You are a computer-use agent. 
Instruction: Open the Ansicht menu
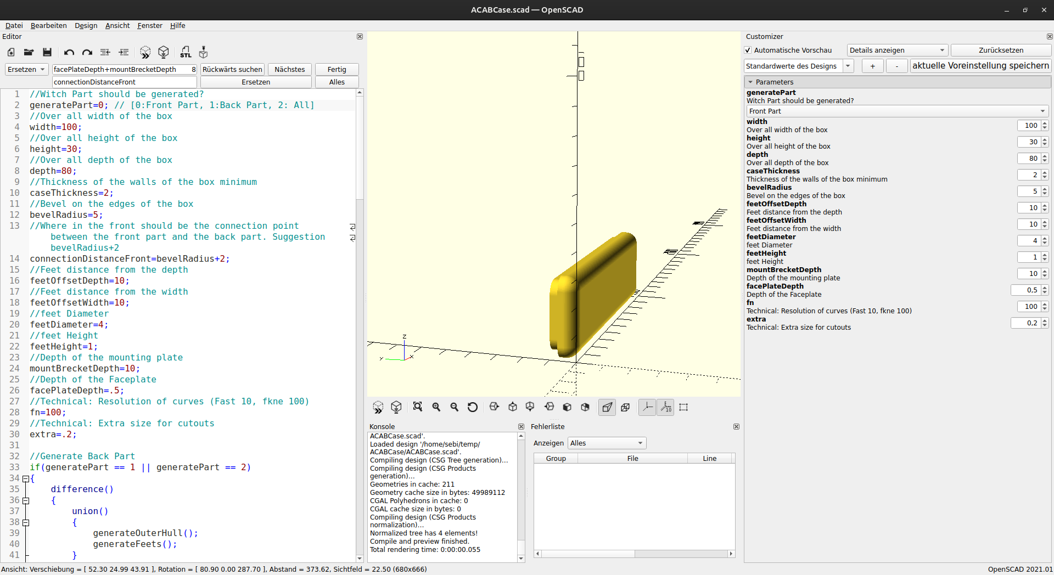(117, 25)
